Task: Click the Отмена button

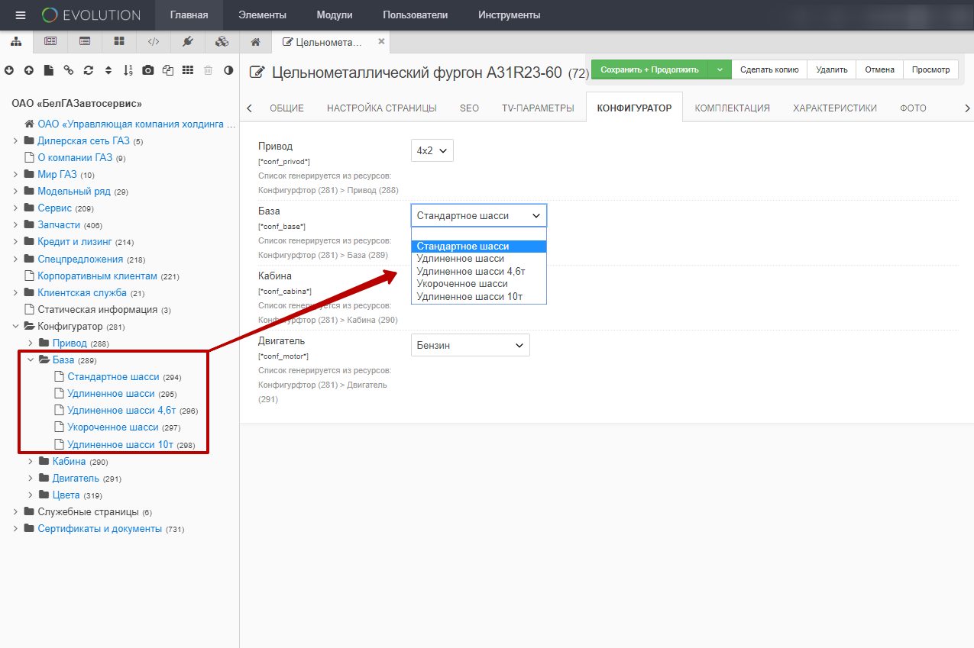Action: pos(880,69)
